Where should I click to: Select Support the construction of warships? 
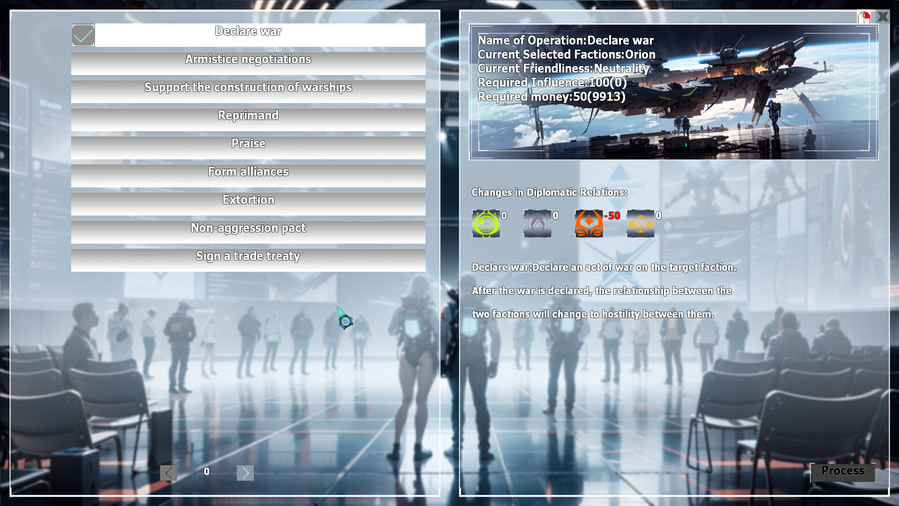[248, 91]
